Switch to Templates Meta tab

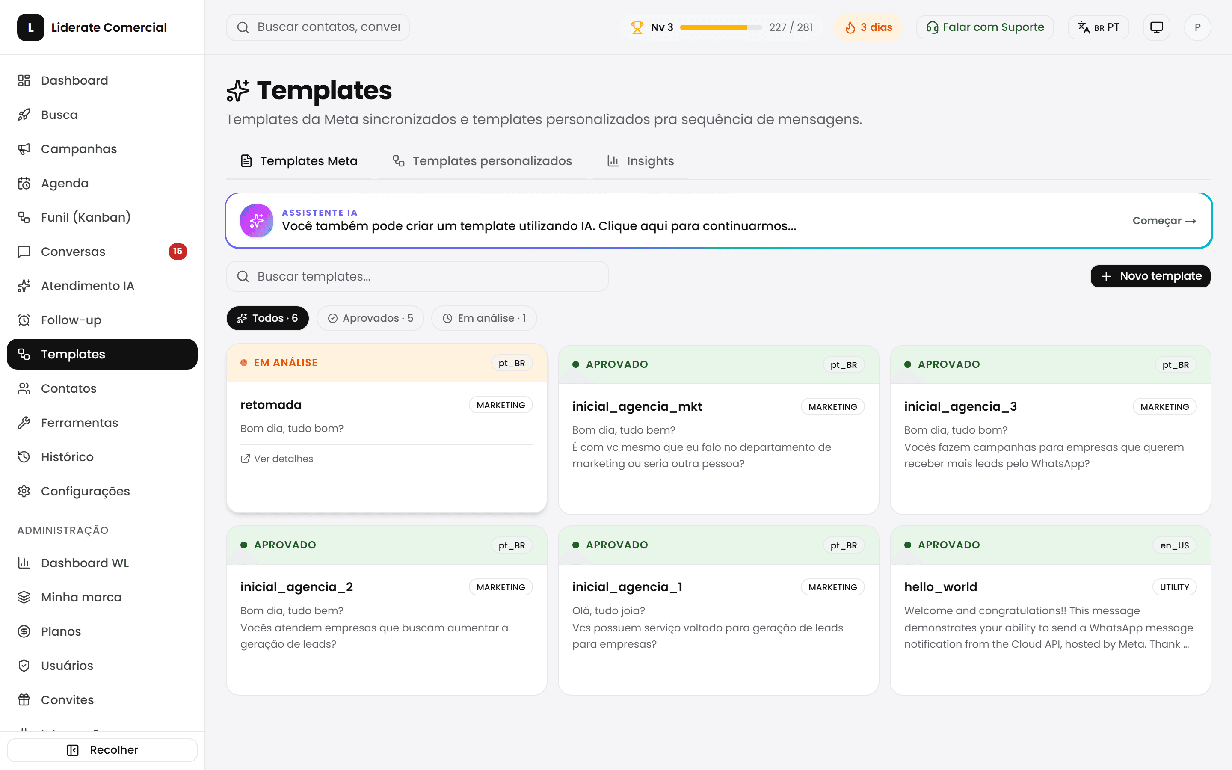pyautogui.click(x=299, y=161)
